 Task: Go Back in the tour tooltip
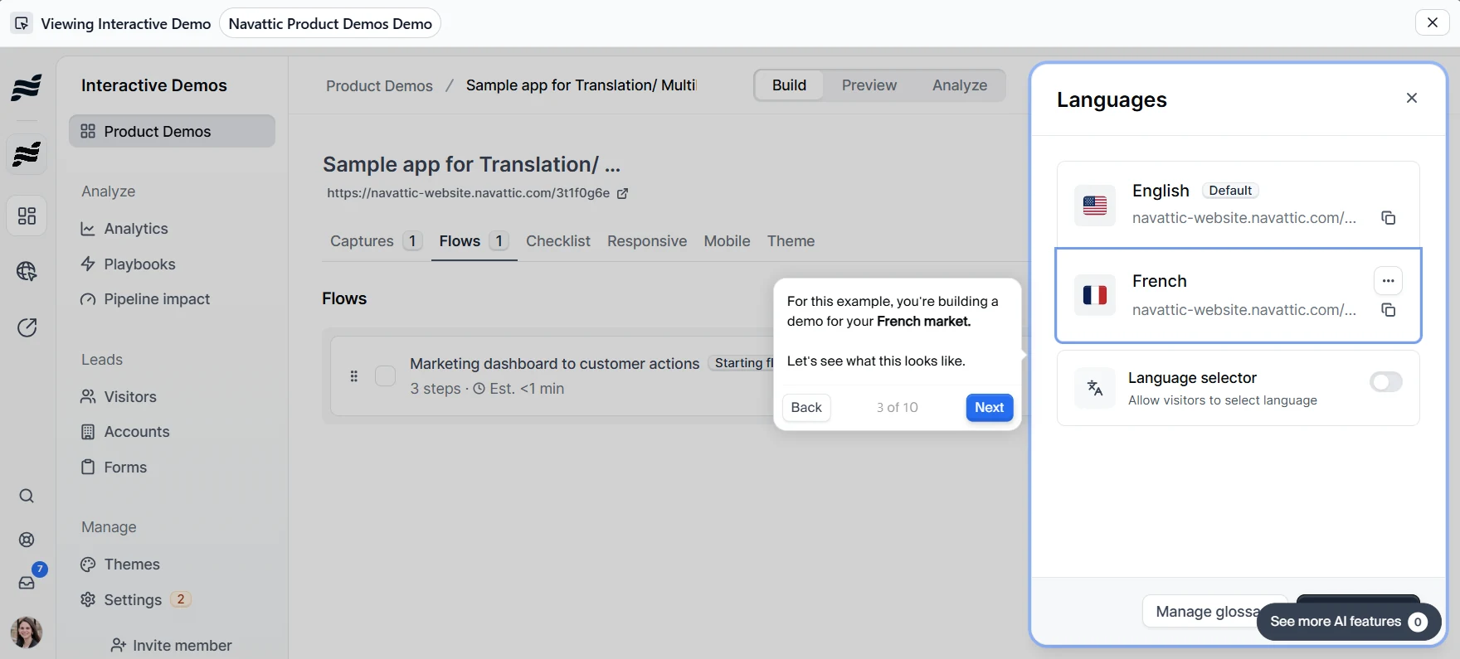(806, 408)
